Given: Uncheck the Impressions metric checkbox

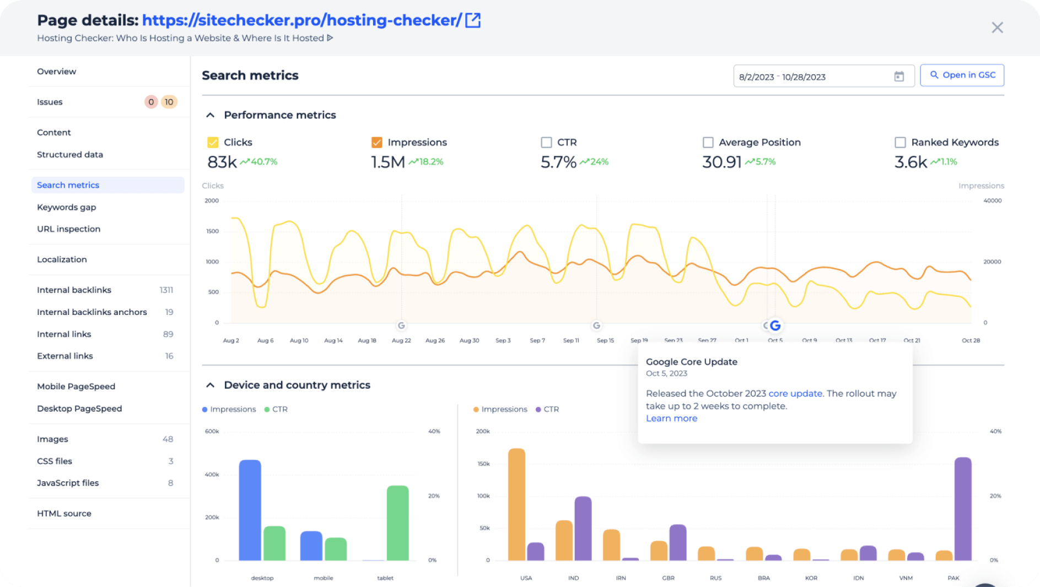Looking at the screenshot, I should click(x=376, y=143).
